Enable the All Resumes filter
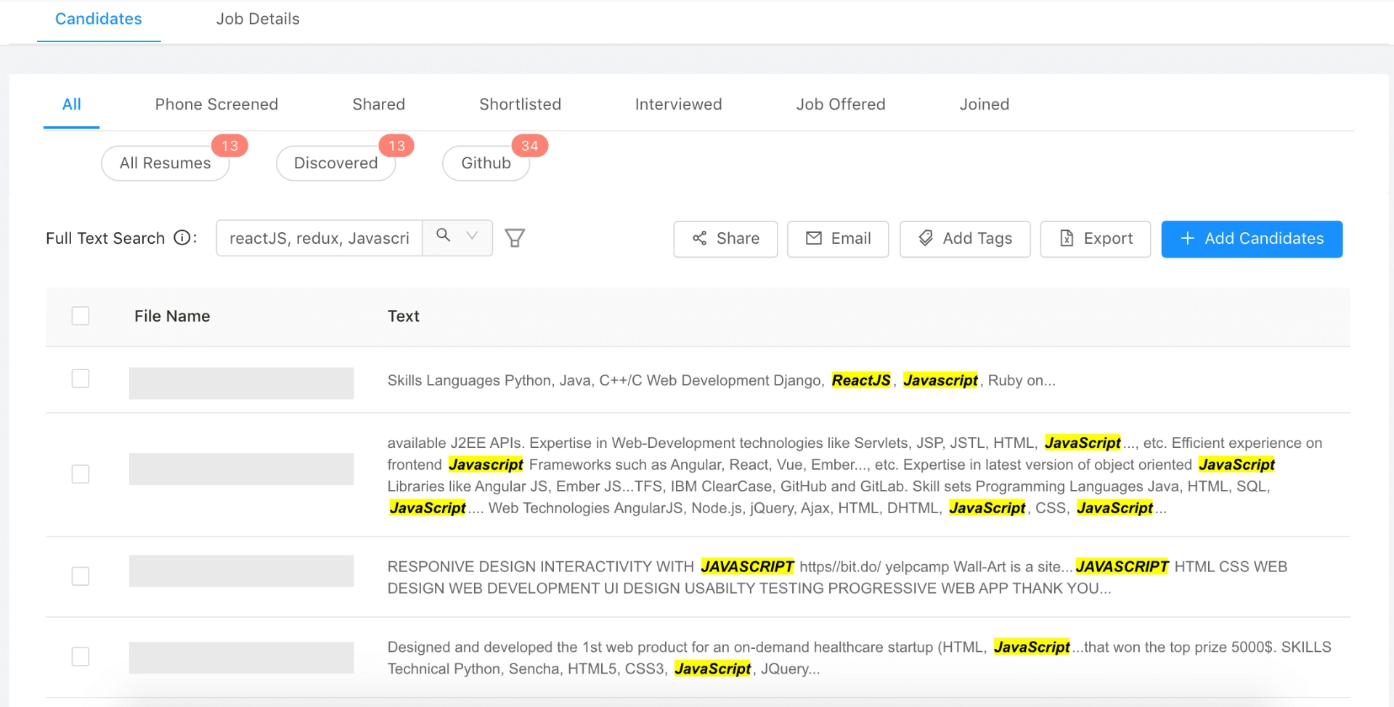 (165, 163)
